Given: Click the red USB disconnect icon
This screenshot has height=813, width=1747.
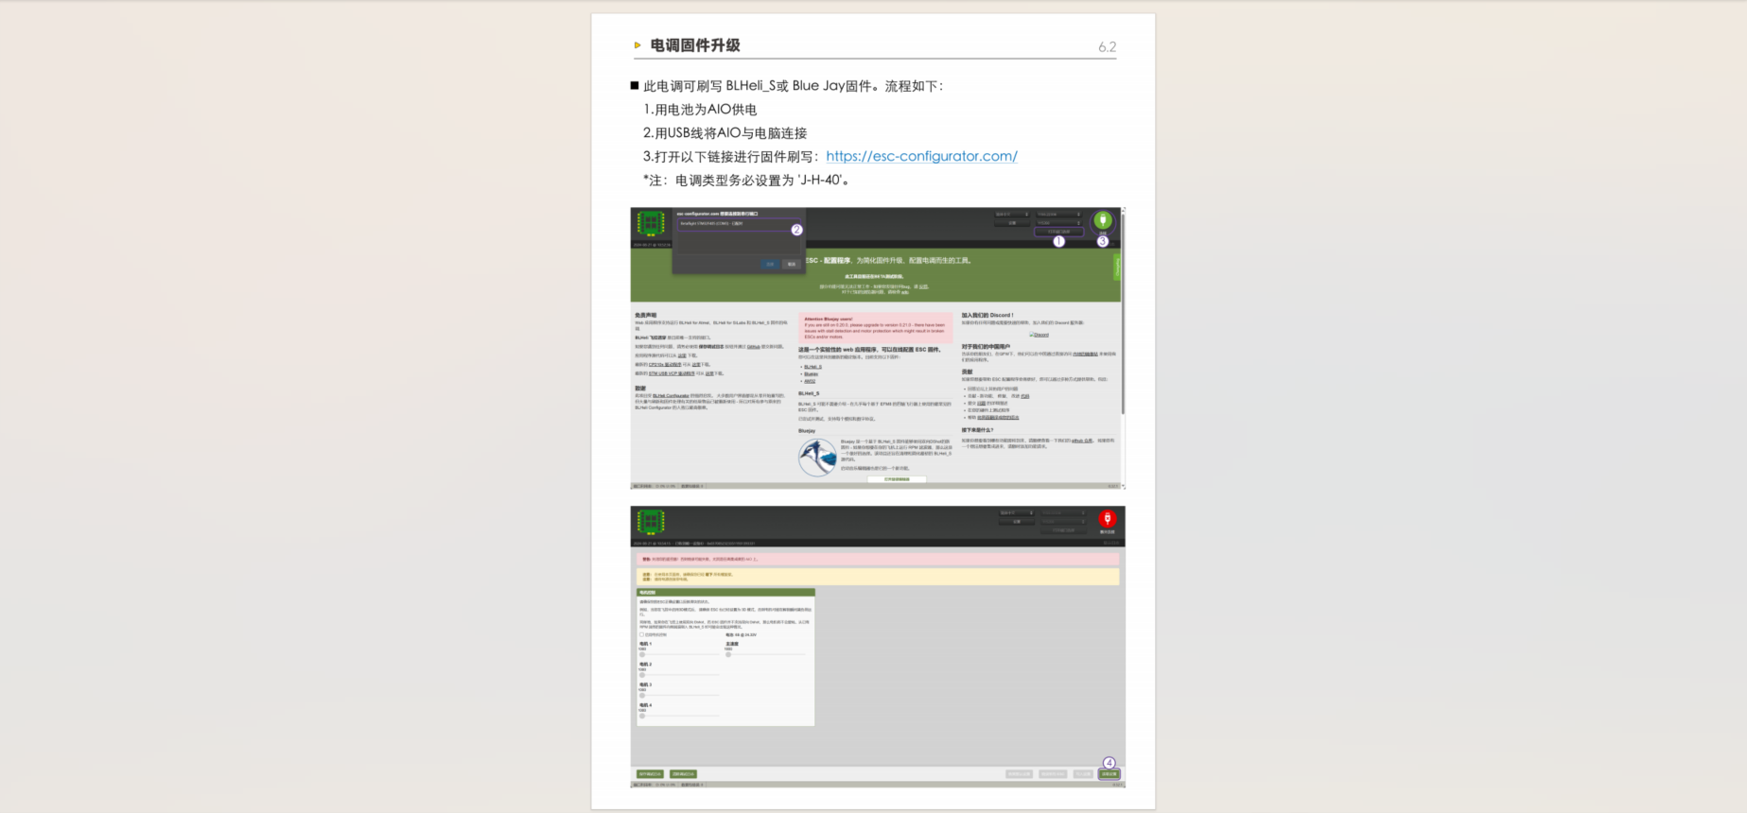Looking at the screenshot, I should click(x=1107, y=518).
